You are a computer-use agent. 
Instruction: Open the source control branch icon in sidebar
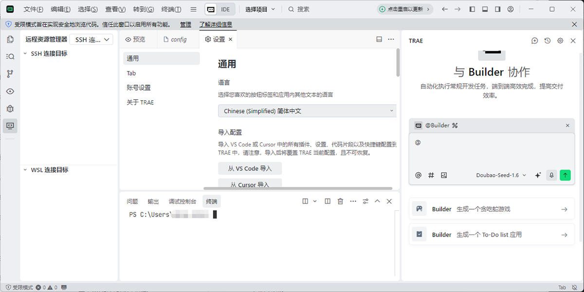tap(10, 74)
